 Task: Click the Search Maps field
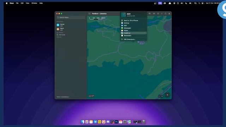pyautogui.click(x=71, y=17)
